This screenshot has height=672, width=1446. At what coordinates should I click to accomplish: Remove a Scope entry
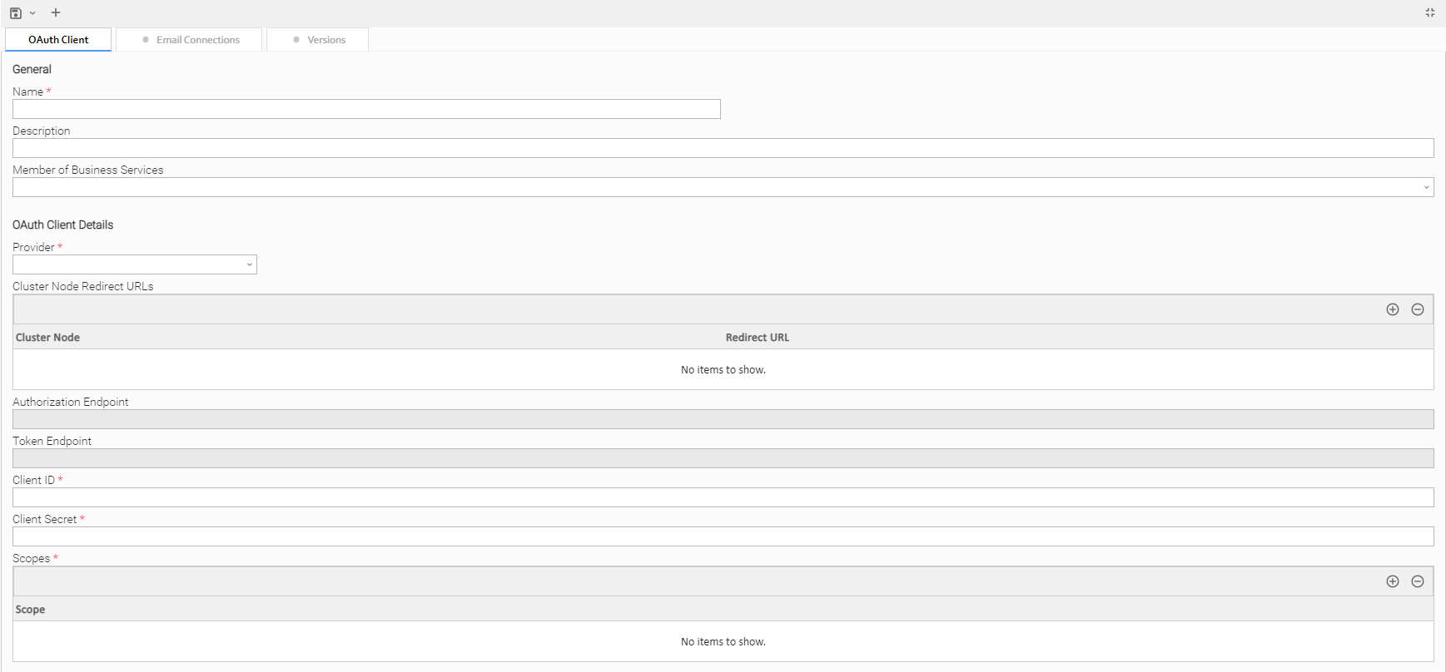1417,581
